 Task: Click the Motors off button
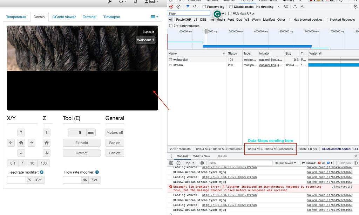coord(114,132)
